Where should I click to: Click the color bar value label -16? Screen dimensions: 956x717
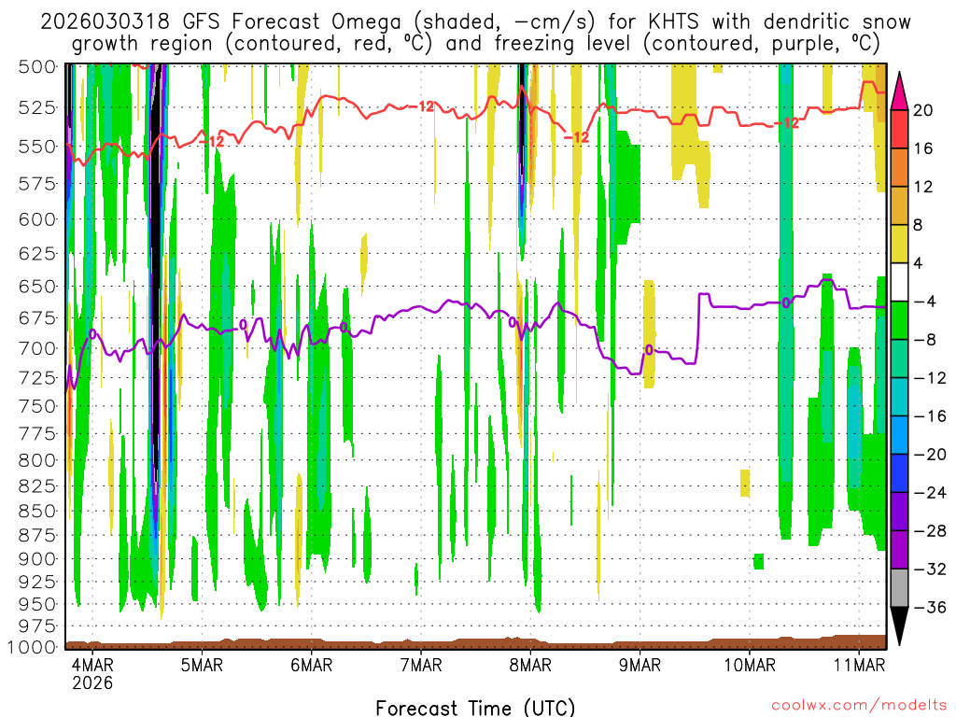930,416
